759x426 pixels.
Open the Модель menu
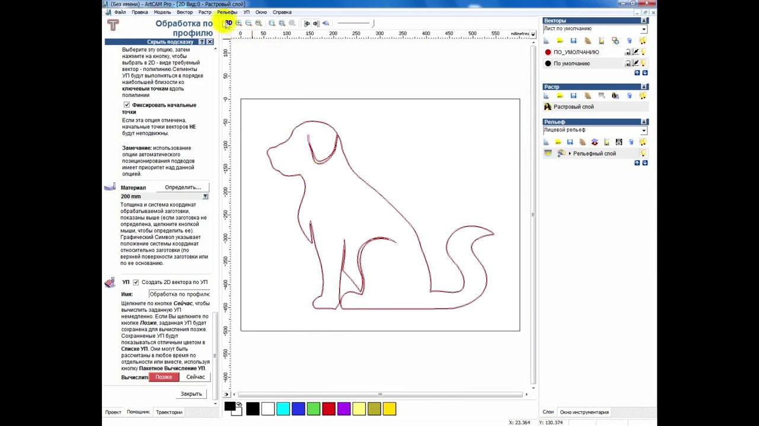[x=162, y=12]
